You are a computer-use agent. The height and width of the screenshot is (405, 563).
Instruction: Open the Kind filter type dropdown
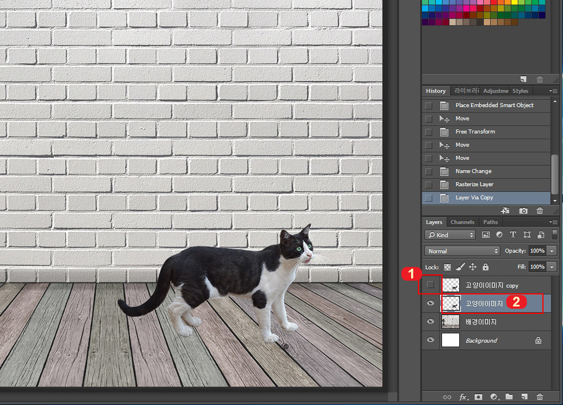(450, 235)
